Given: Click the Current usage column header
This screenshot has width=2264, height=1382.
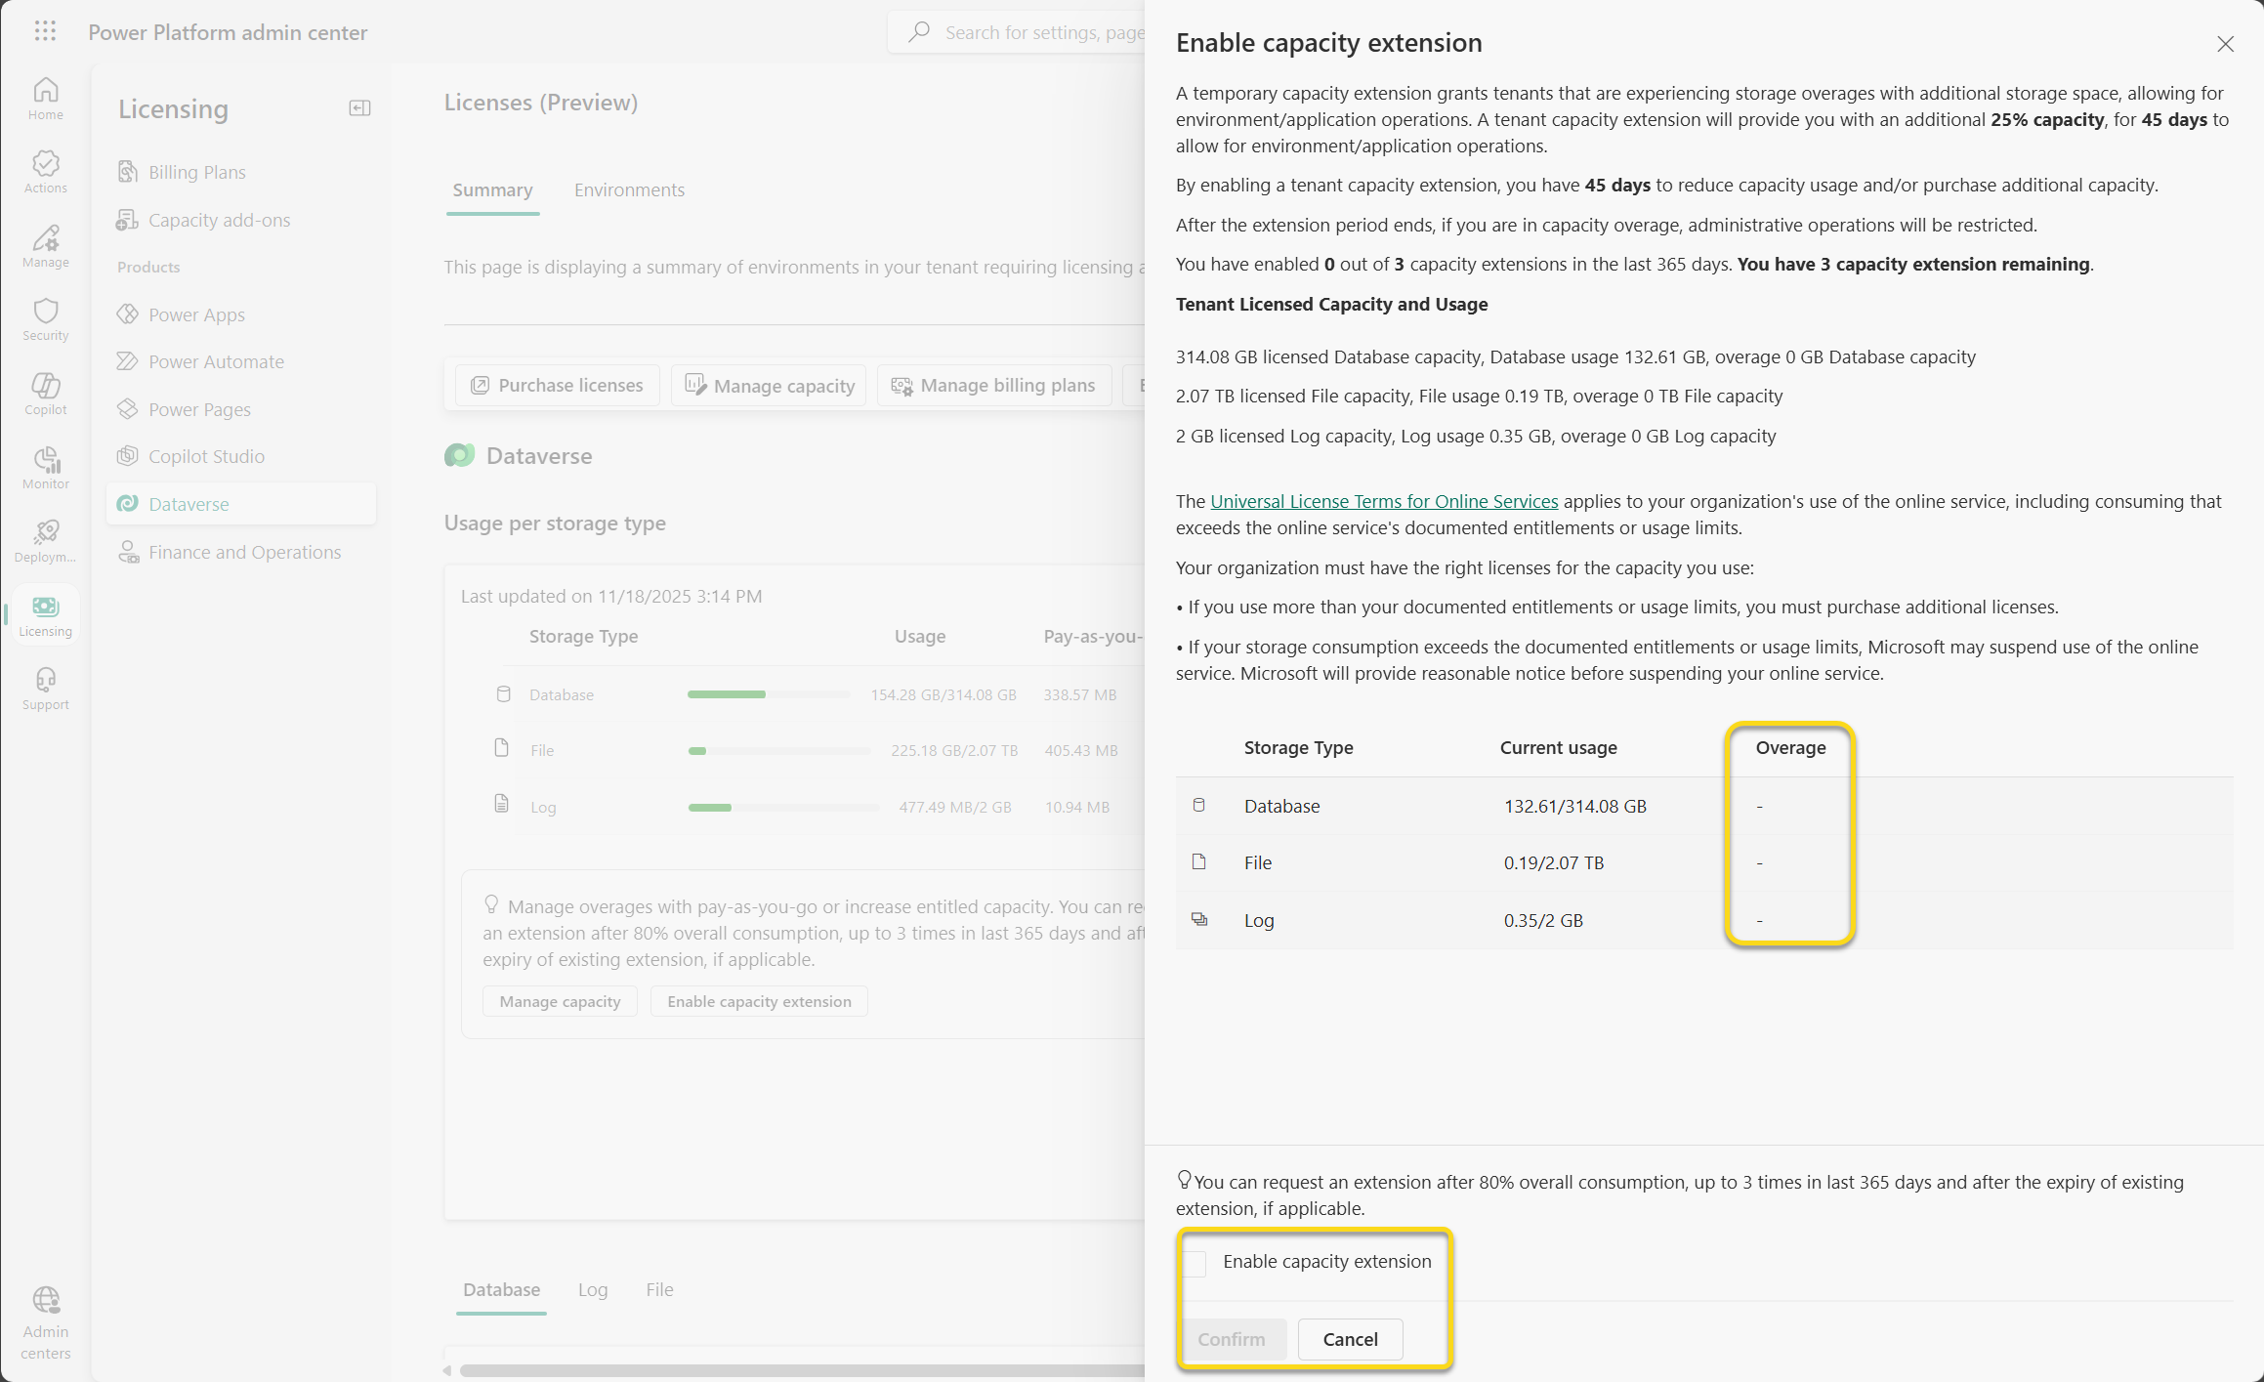Looking at the screenshot, I should tap(1558, 748).
